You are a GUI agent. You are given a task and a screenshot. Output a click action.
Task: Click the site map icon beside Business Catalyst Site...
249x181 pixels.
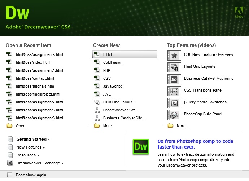click(97, 118)
